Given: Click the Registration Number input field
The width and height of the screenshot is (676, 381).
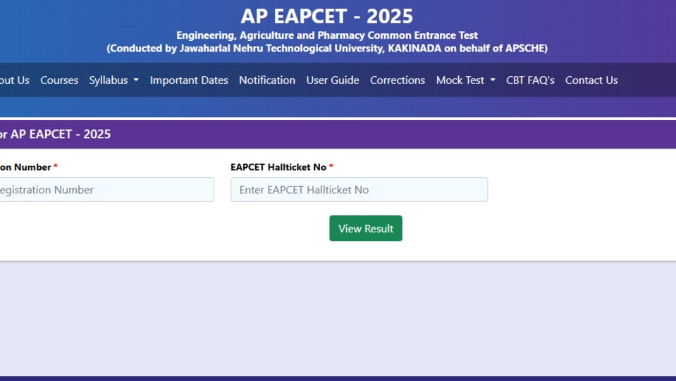Looking at the screenshot, I should tap(106, 189).
